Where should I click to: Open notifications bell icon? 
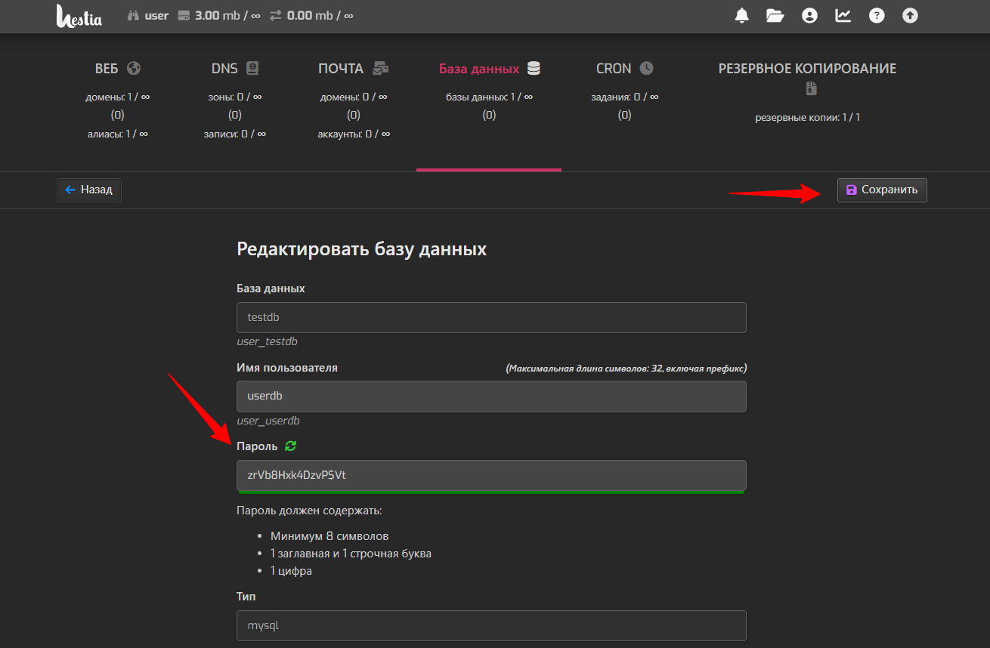pyautogui.click(x=742, y=15)
